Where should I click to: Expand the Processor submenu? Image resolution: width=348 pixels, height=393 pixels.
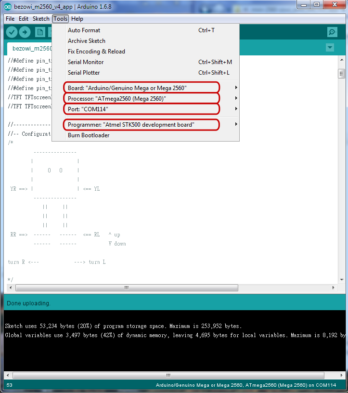pos(145,99)
